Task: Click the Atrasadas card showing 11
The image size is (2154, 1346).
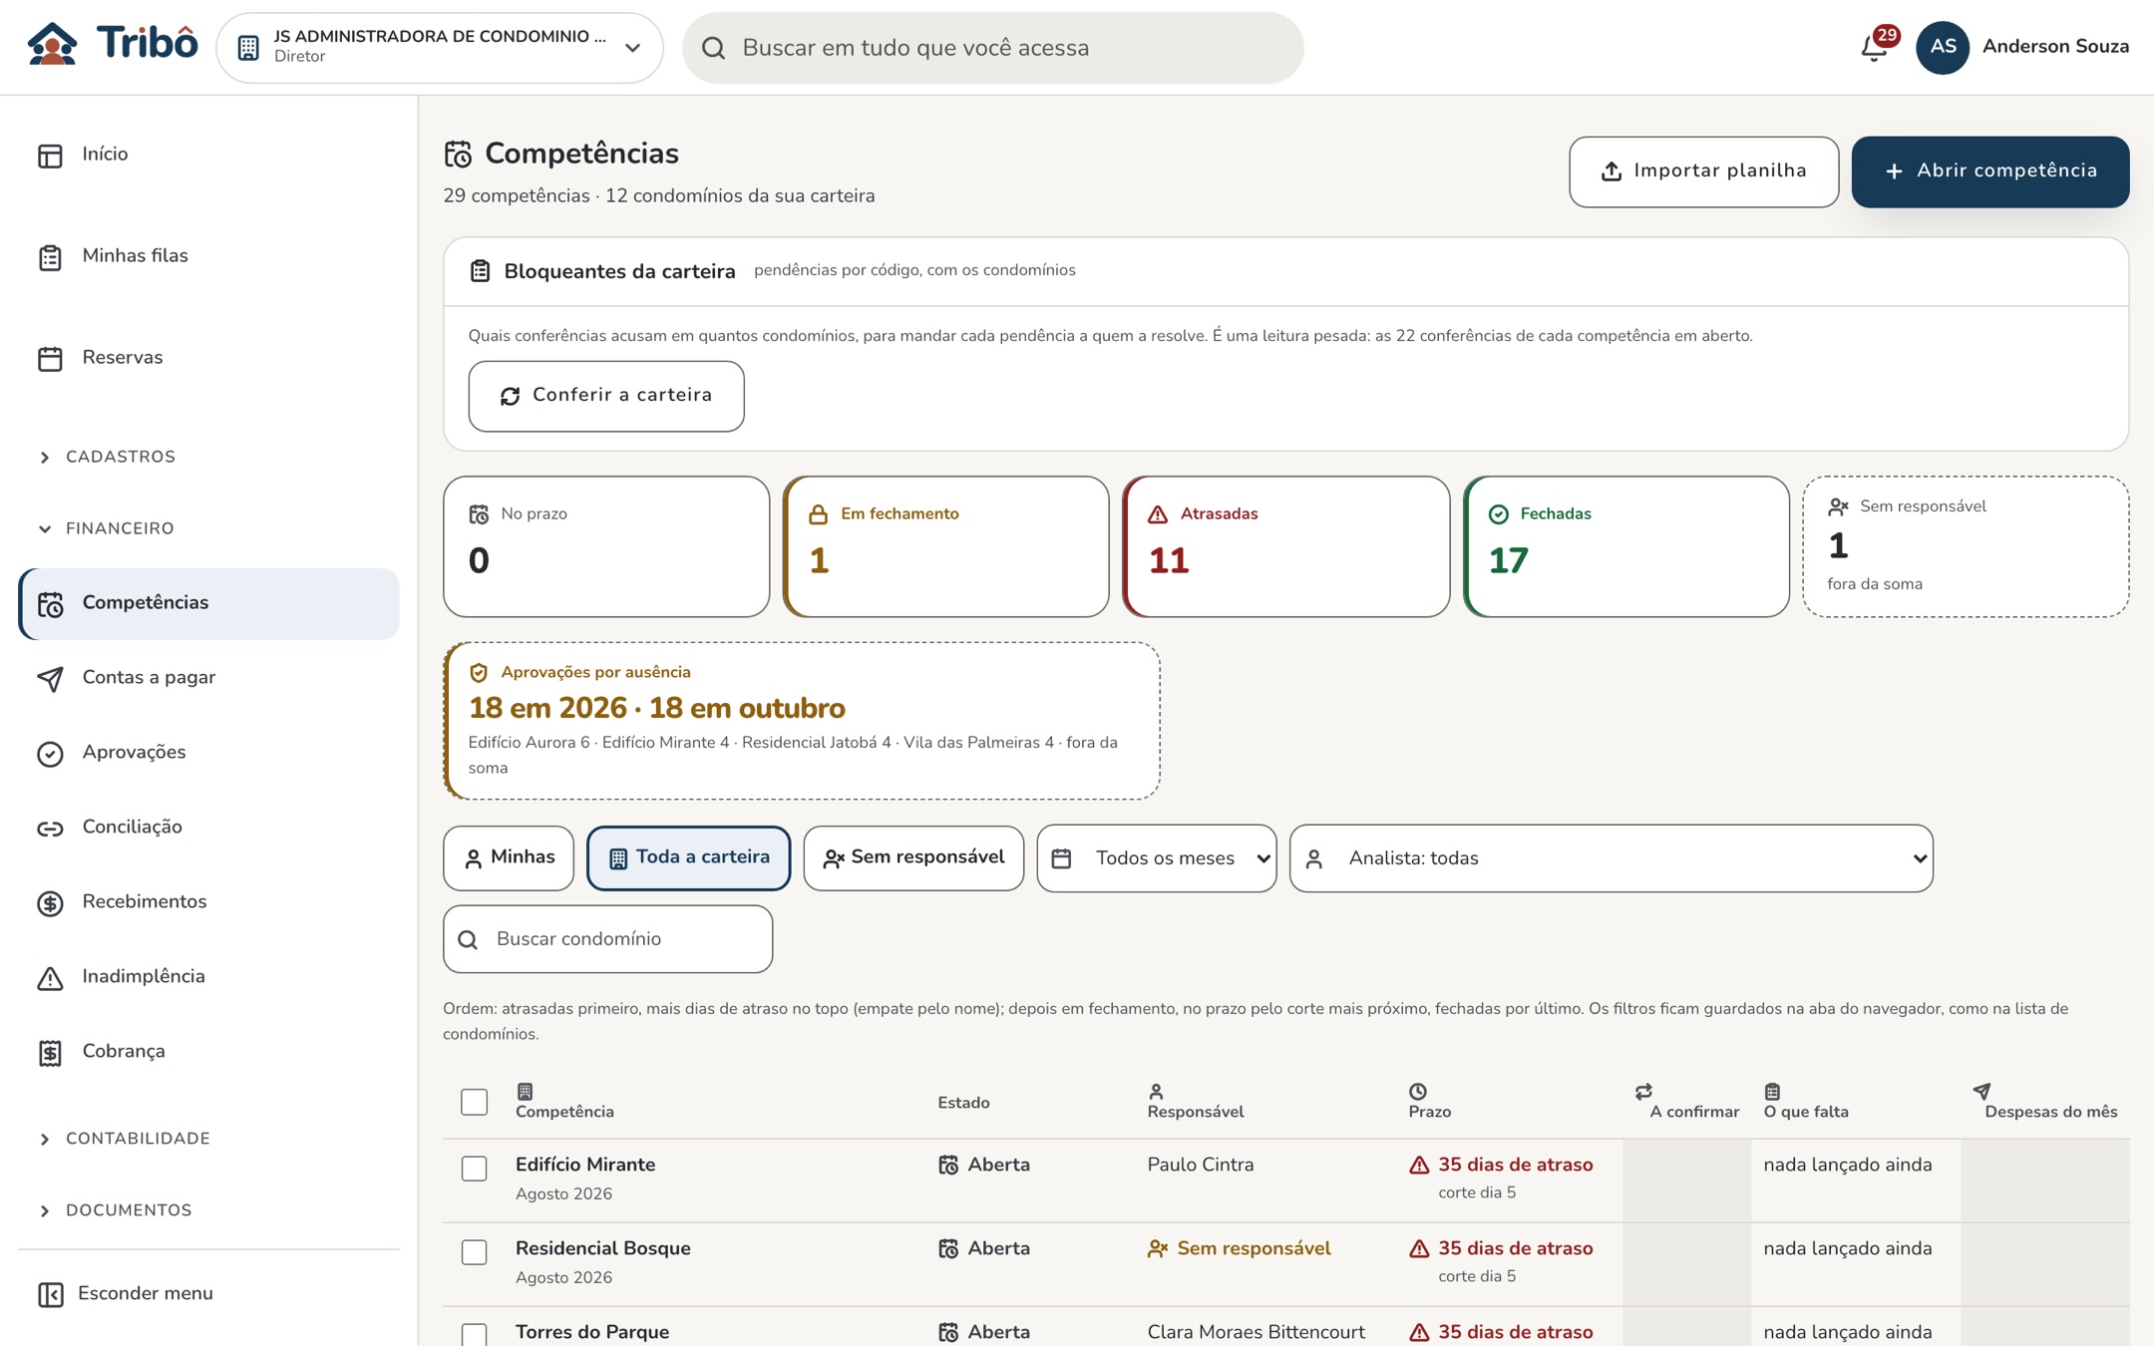Action: click(1286, 546)
